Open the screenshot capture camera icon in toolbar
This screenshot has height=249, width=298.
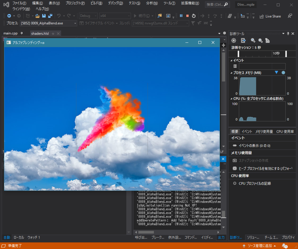[168, 16]
